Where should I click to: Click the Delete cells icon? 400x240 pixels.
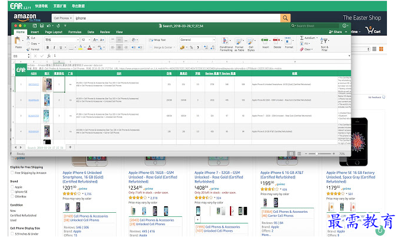[277, 41]
